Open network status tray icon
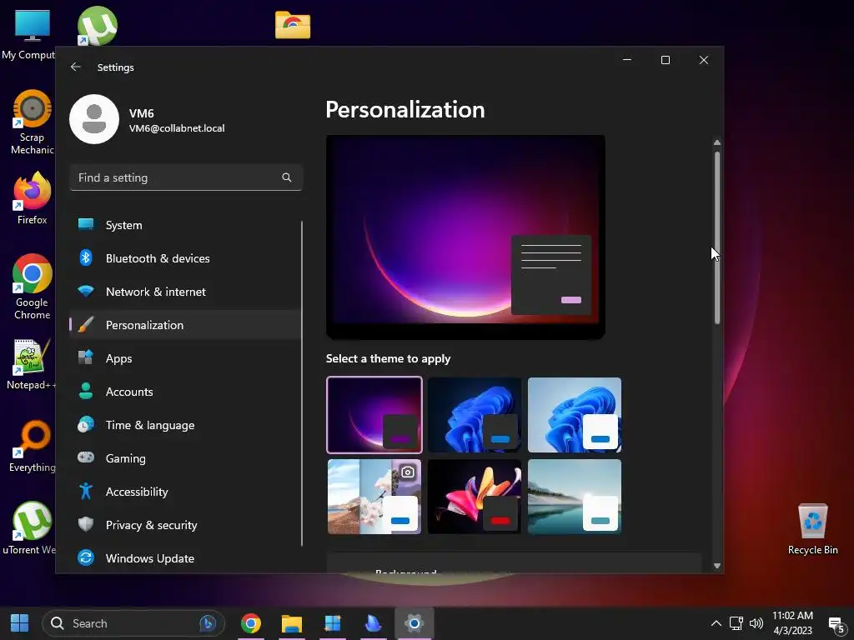 pos(736,623)
